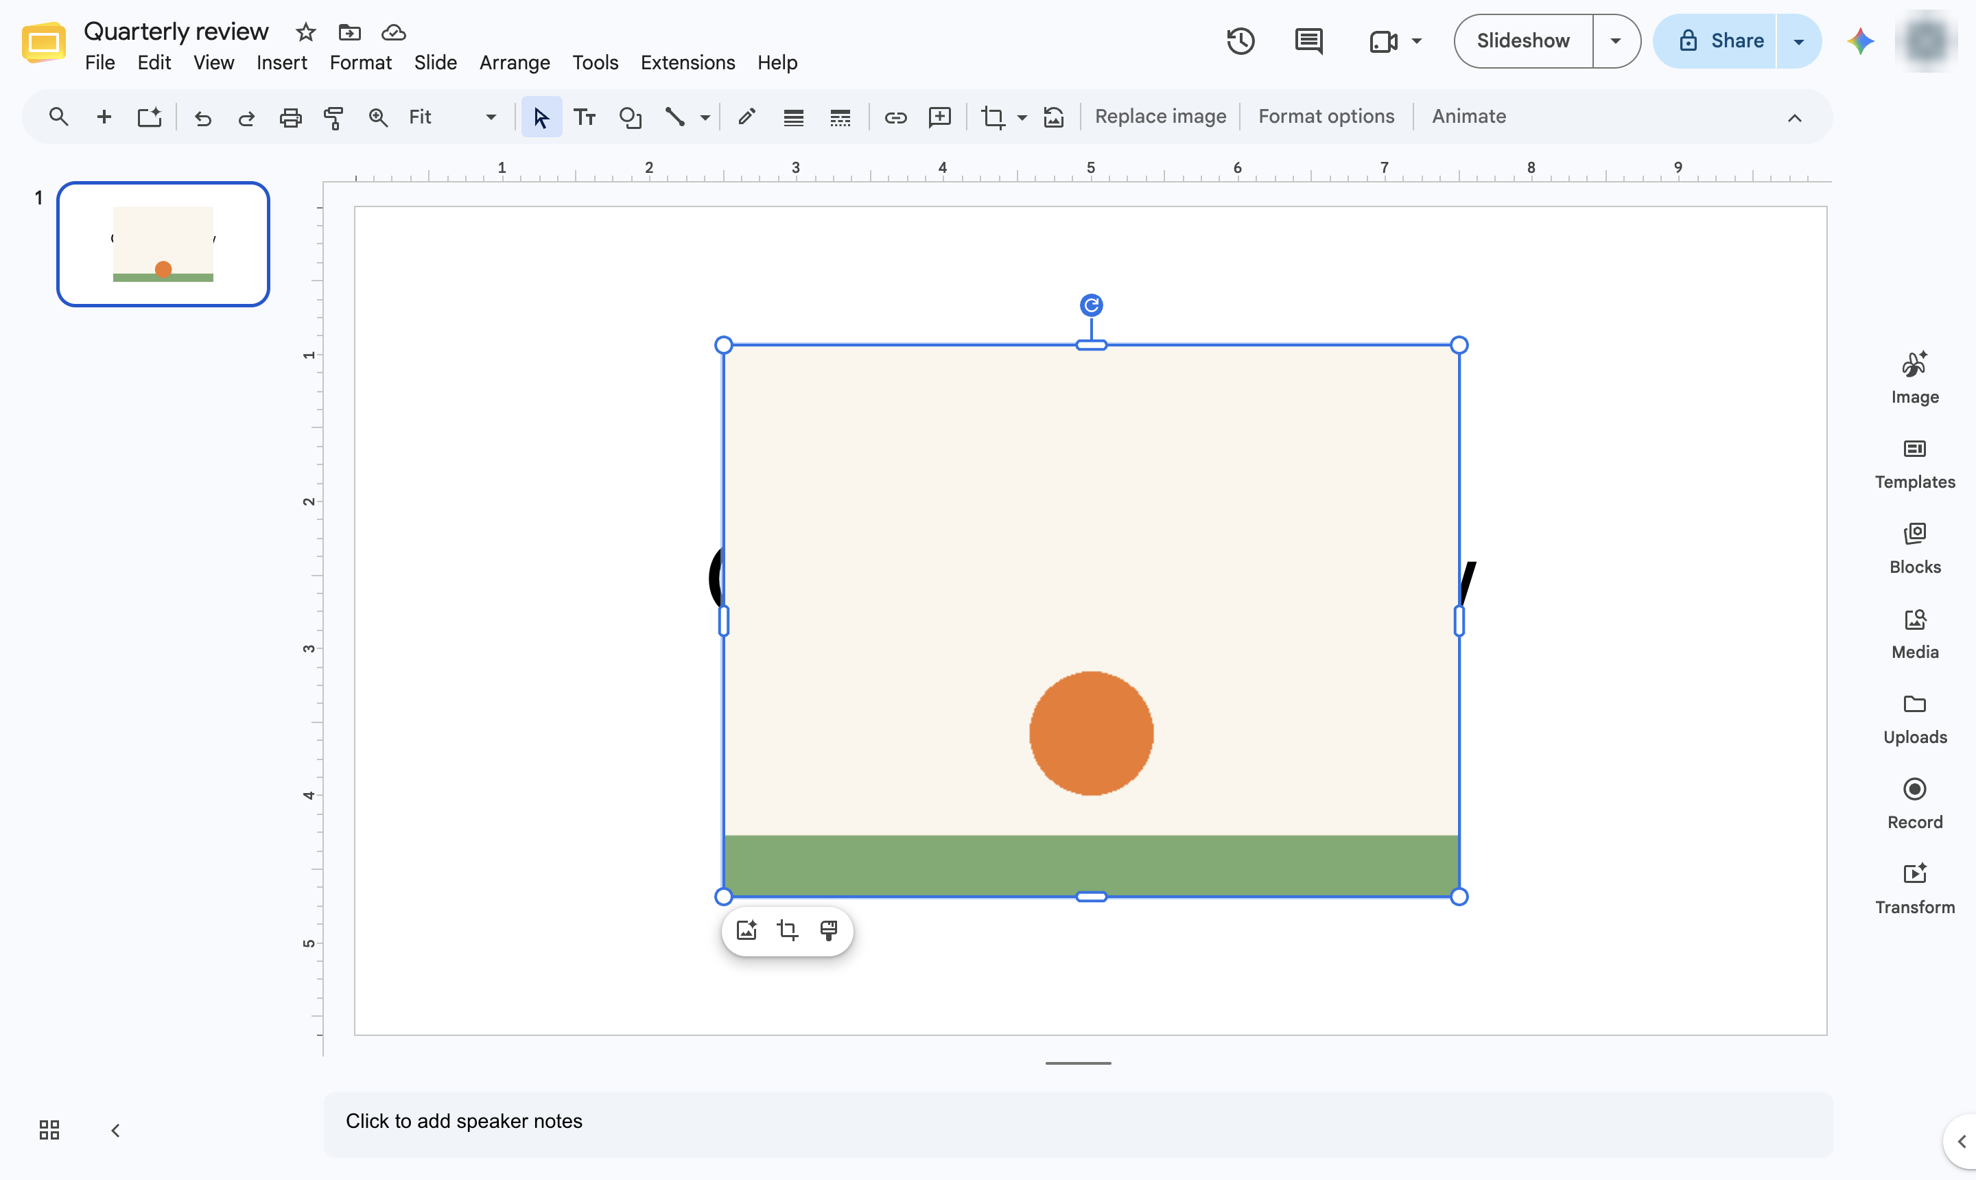The height and width of the screenshot is (1180, 1976).
Task: Select the Text box tool
Action: pyautogui.click(x=585, y=117)
